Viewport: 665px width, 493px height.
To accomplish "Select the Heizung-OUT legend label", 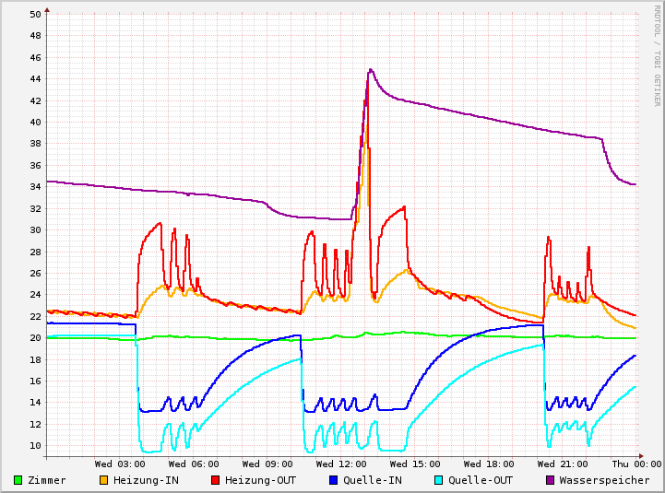I will click(x=260, y=480).
